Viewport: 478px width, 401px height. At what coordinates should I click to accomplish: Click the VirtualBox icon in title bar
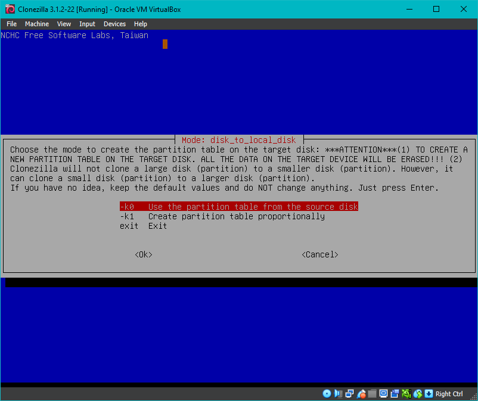(x=10, y=9)
